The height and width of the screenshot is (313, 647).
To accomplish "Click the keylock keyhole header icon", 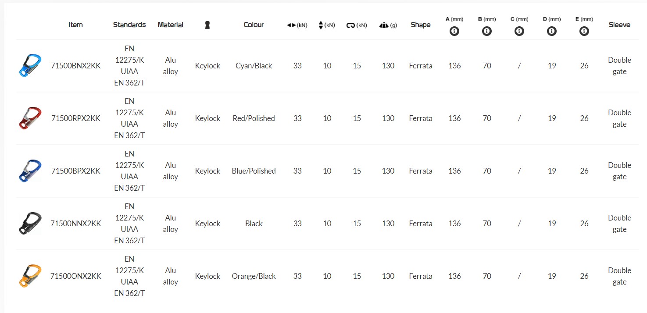I will point(207,25).
